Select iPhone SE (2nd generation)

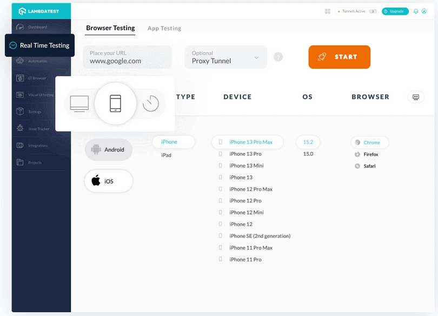pyautogui.click(x=260, y=236)
